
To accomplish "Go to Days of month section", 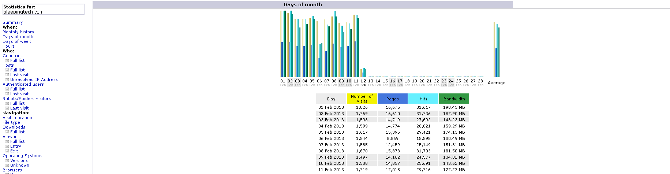I will tap(18, 37).
